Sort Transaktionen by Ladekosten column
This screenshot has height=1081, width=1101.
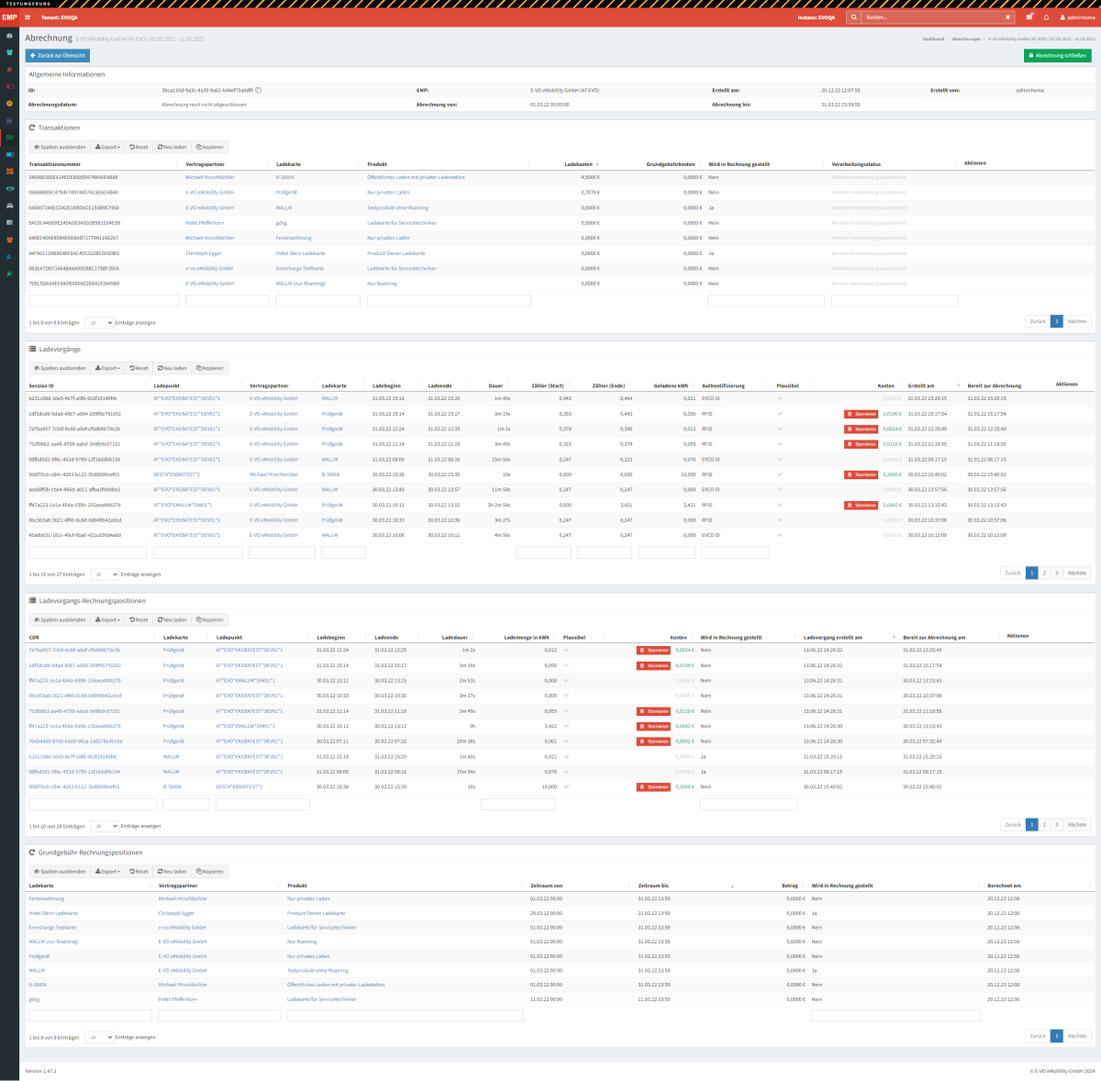click(580, 164)
